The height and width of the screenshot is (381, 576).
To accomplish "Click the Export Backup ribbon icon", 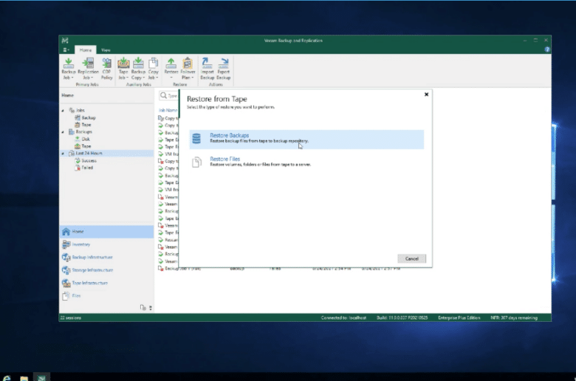I will pyautogui.click(x=223, y=69).
